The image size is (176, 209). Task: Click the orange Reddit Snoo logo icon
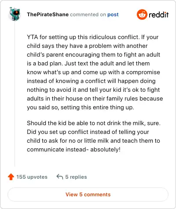(142, 14)
